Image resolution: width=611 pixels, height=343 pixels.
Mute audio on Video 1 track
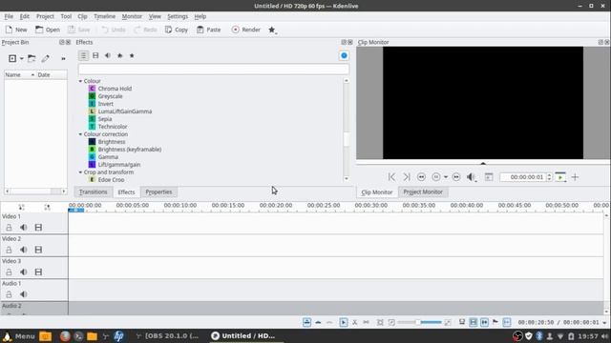pos(23,228)
